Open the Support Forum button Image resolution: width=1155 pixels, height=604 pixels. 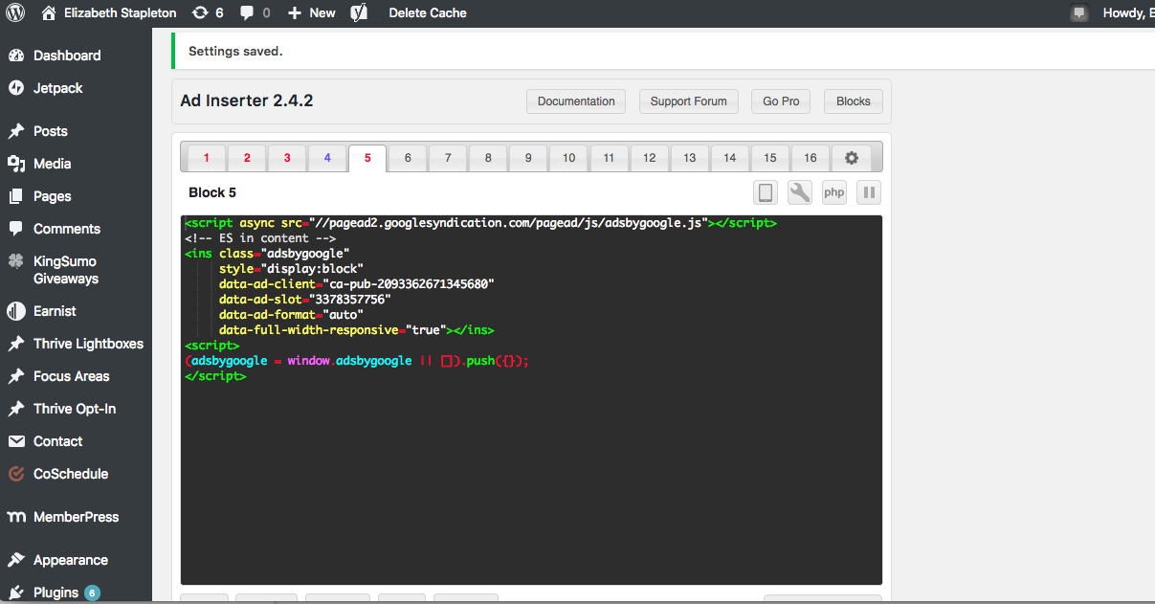[689, 101]
